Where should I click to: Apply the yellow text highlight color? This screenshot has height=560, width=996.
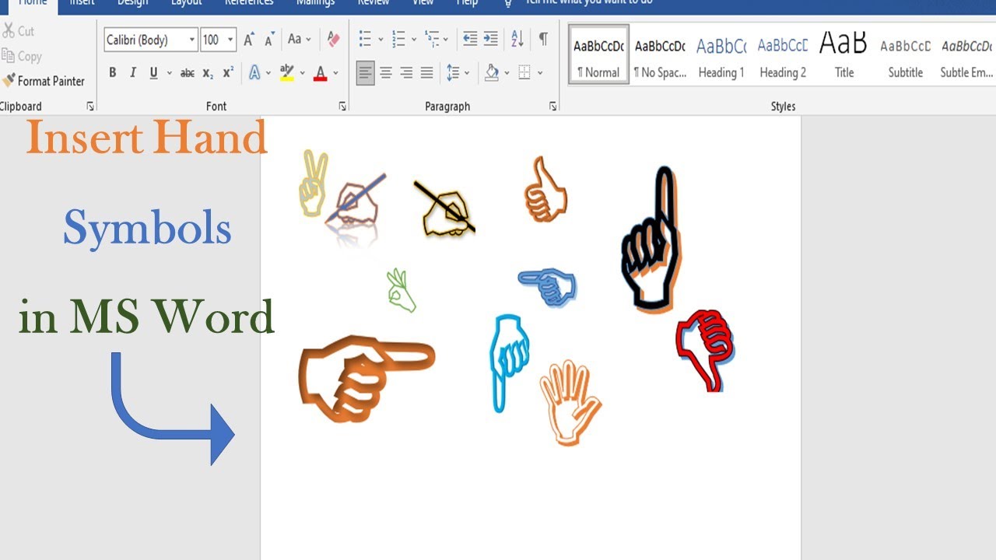point(286,73)
